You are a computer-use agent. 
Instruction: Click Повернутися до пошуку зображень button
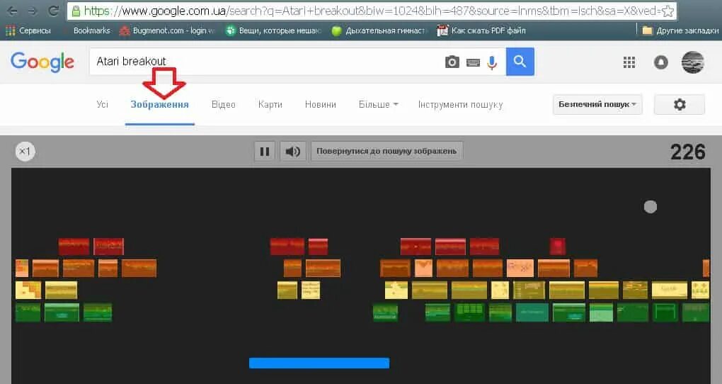(386, 151)
